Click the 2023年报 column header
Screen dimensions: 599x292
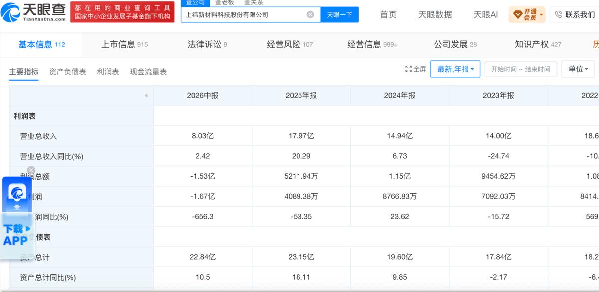[x=498, y=95]
